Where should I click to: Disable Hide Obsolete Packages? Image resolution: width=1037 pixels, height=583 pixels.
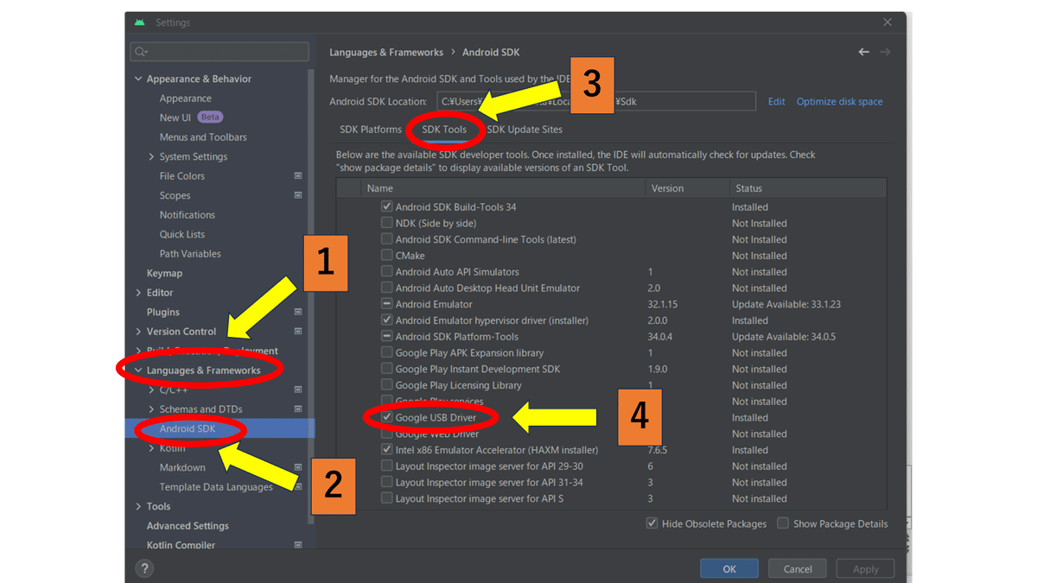click(652, 523)
